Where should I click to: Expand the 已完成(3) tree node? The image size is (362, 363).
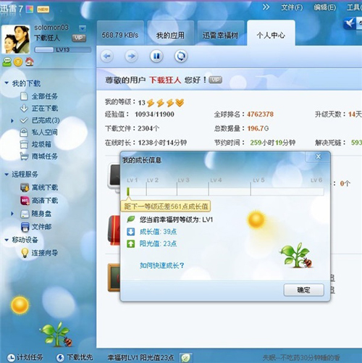(12, 120)
